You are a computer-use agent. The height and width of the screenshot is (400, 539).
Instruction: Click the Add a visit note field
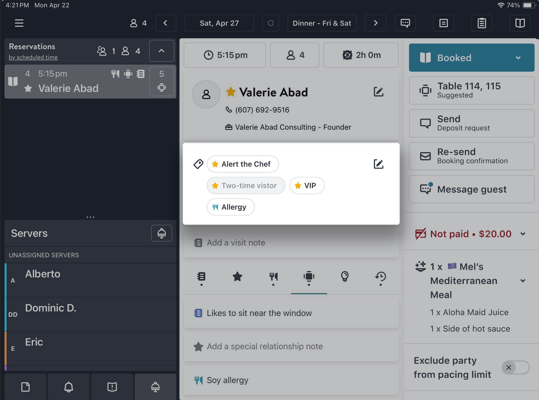point(291,243)
